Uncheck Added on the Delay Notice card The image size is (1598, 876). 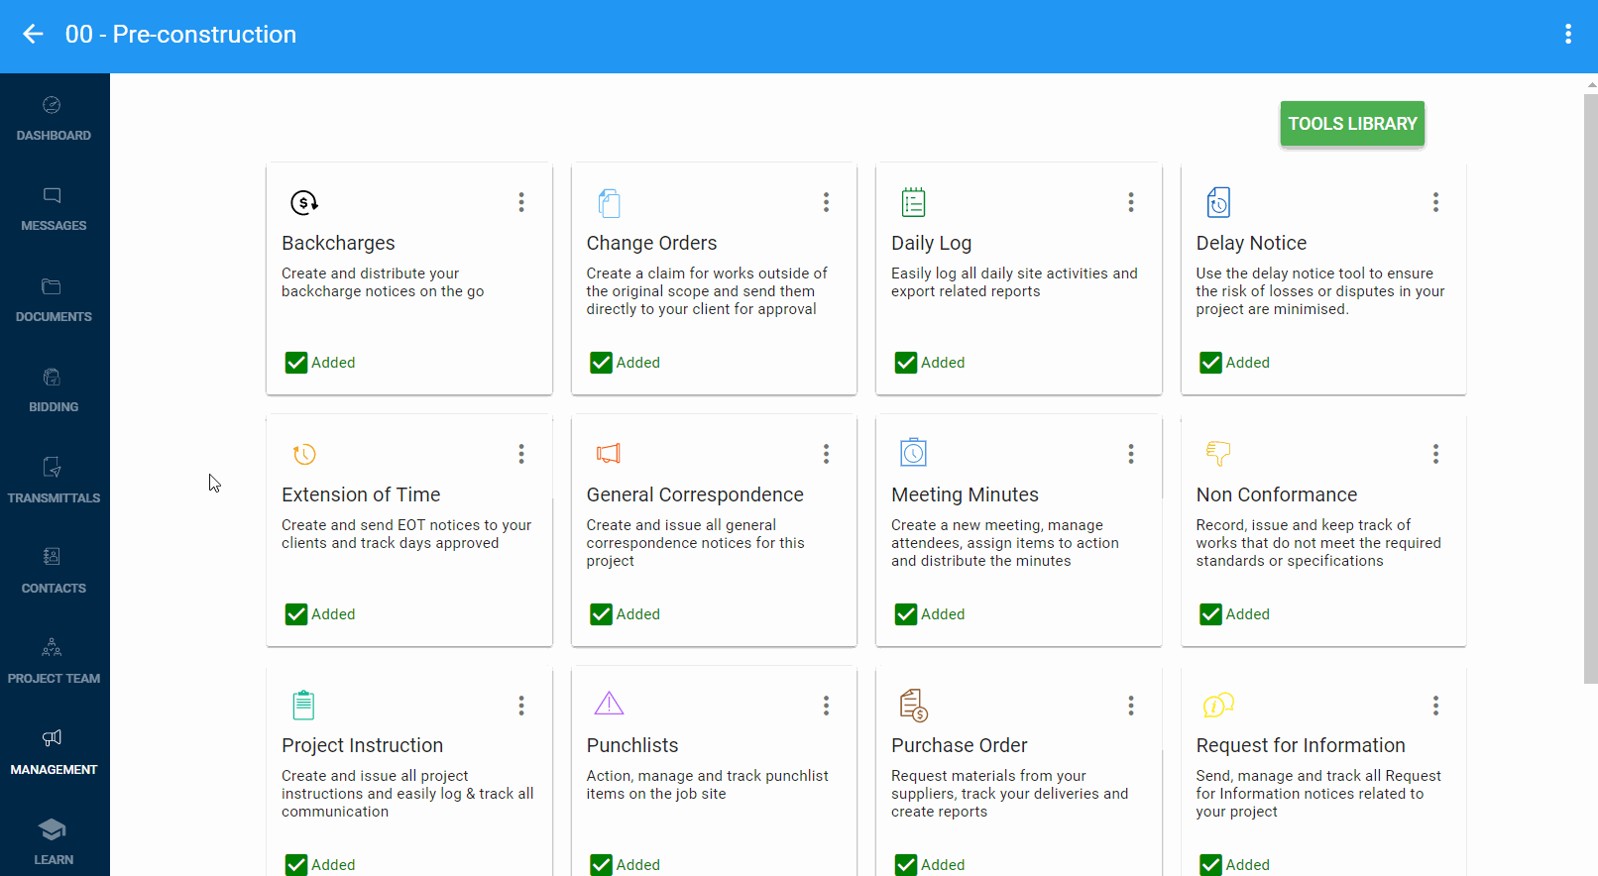[1210, 363]
